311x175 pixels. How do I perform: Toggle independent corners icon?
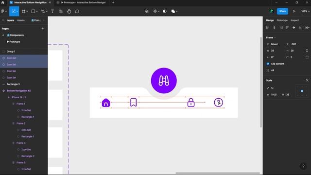click(x=307, y=57)
